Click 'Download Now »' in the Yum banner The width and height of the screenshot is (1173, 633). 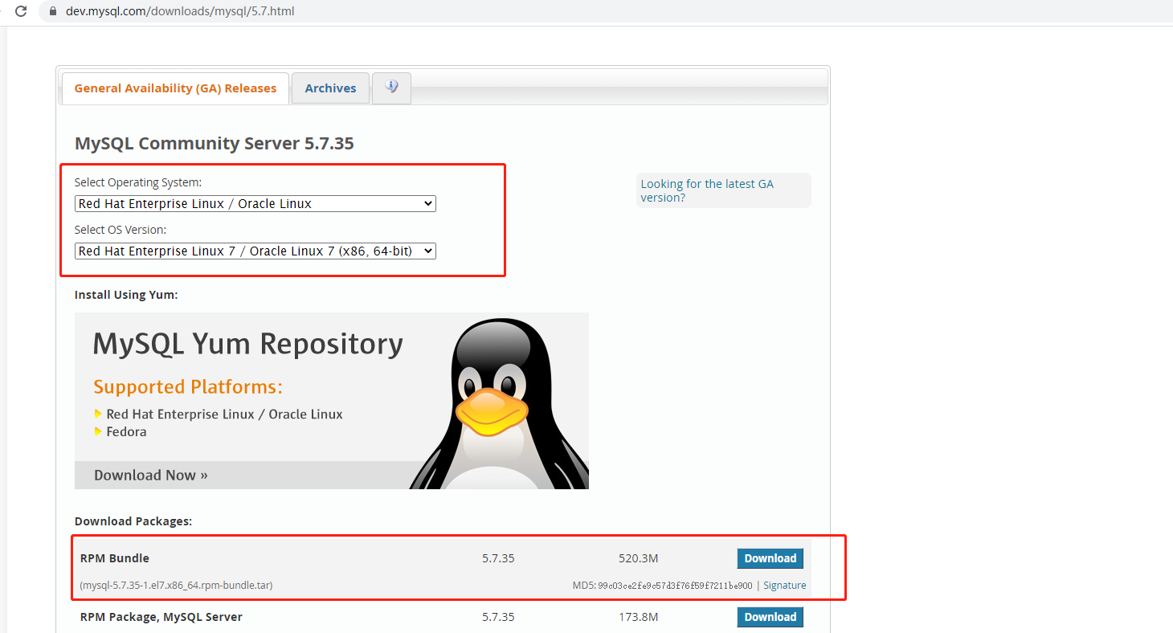point(151,475)
